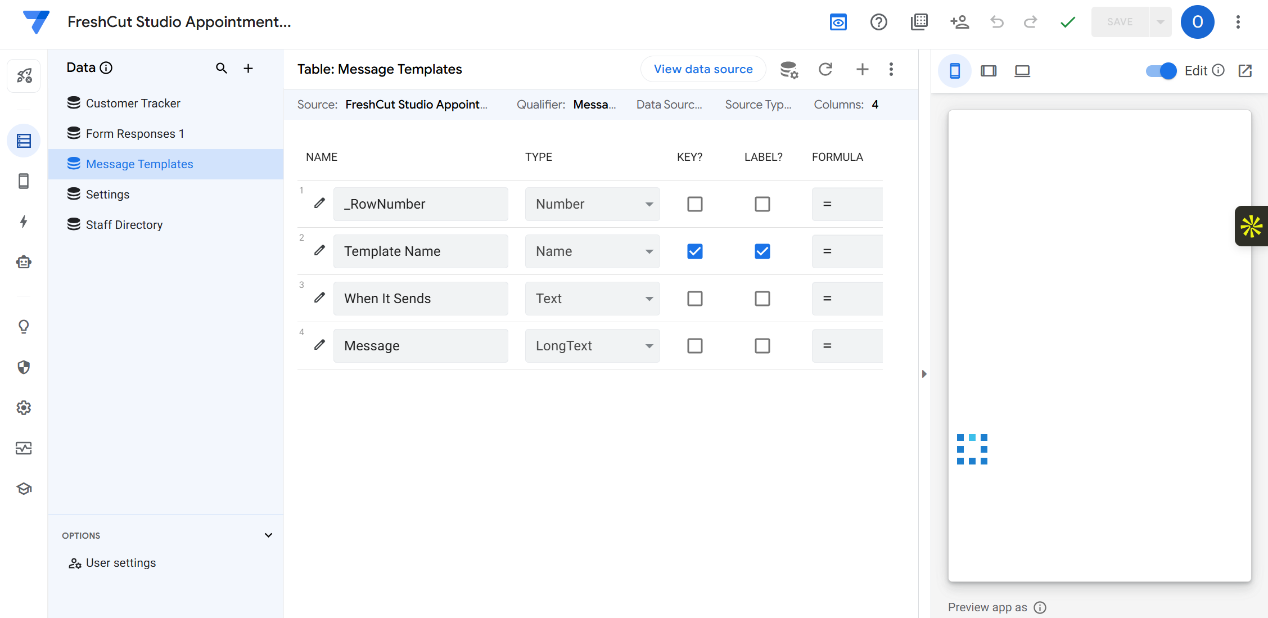Open the Automation bot sidebar icon
This screenshot has height=618, width=1268.
pos(24,262)
